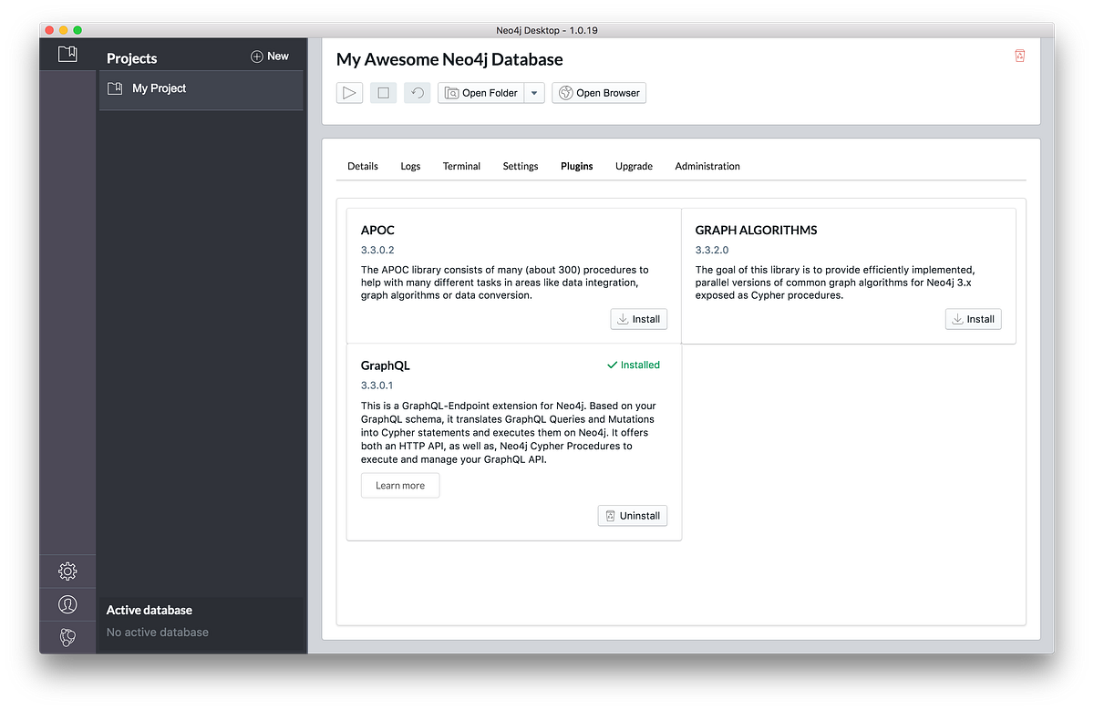Click the My Awesome Neo4j Database title
This screenshot has height=710, width=1094.
pos(449,59)
